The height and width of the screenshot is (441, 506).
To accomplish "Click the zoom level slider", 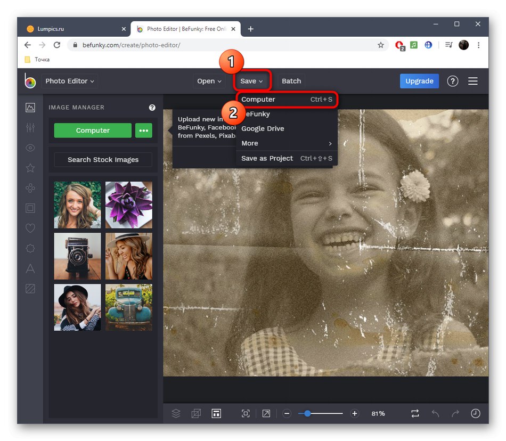I will (x=321, y=413).
